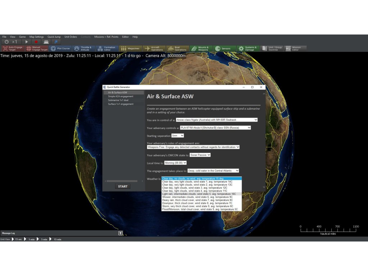Select Surface 1v1 engagement scenario
The height and width of the screenshot is (276, 368).
124,104
